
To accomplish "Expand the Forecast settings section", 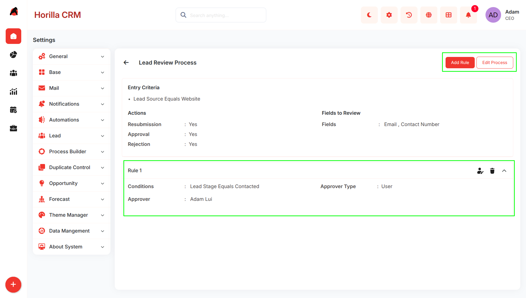I will (72, 199).
